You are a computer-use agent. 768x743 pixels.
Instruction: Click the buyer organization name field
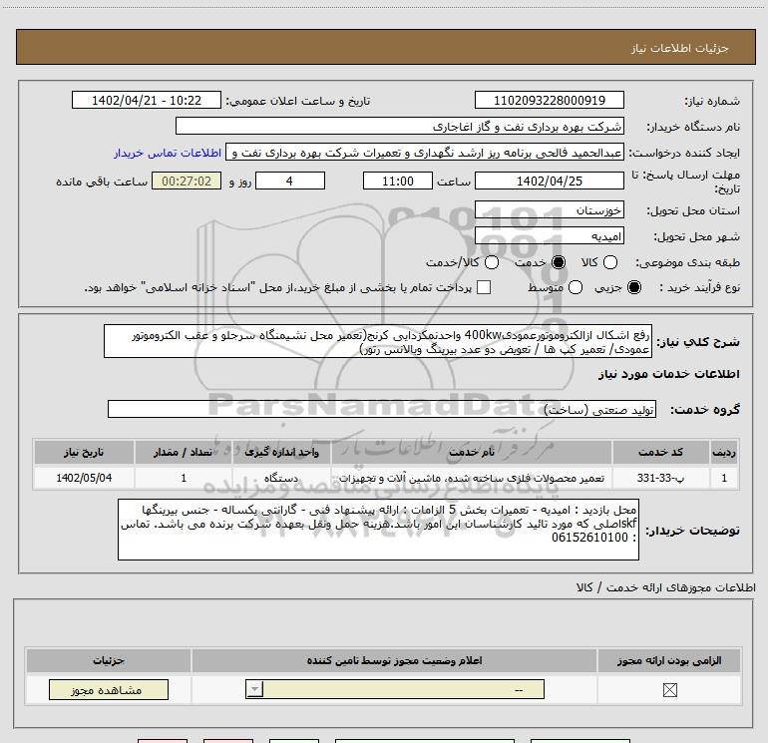(400, 127)
